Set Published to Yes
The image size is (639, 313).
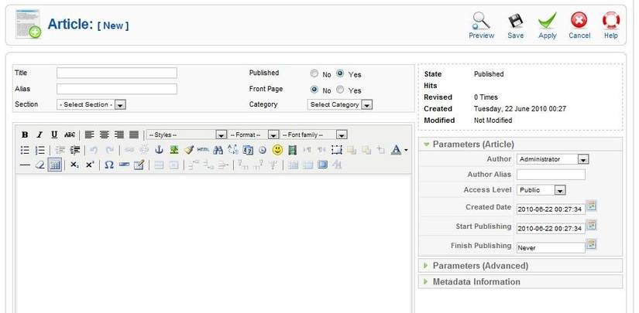pyautogui.click(x=340, y=73)
